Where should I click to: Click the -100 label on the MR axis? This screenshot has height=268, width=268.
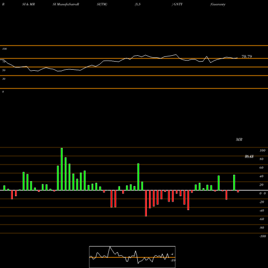263,236
